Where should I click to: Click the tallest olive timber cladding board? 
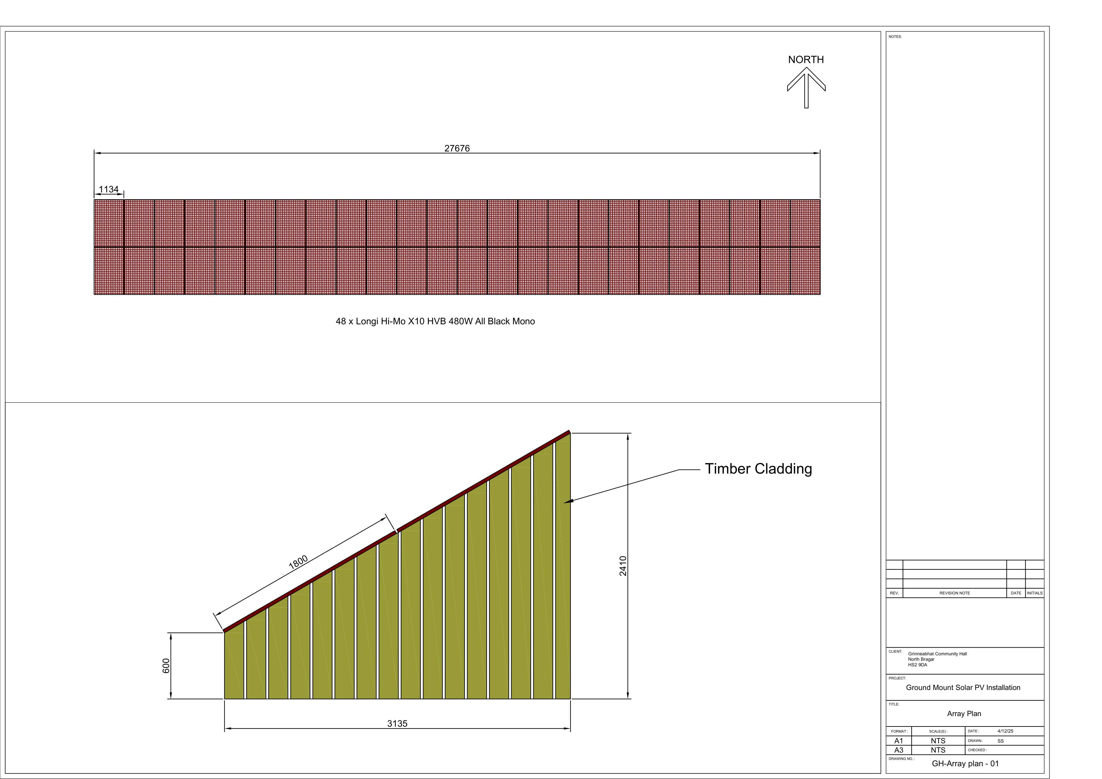563,566
